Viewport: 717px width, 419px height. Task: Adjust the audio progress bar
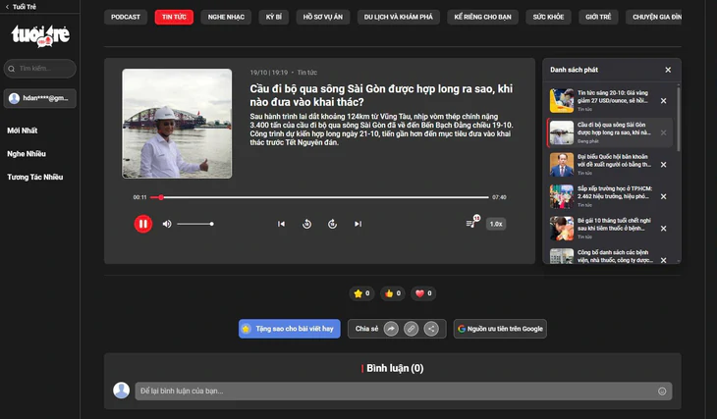pos(319,197)
